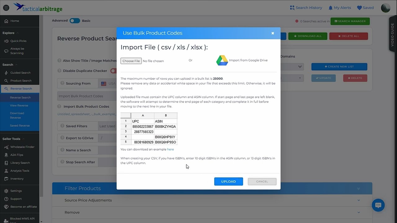Click Create New List button

pyautogui.click(x=339, y=67)
